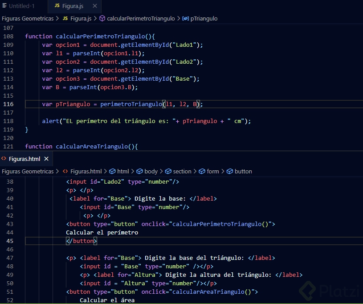
Task: Switch to the Untitled-1 tab
Action: [x=21, y=6]
